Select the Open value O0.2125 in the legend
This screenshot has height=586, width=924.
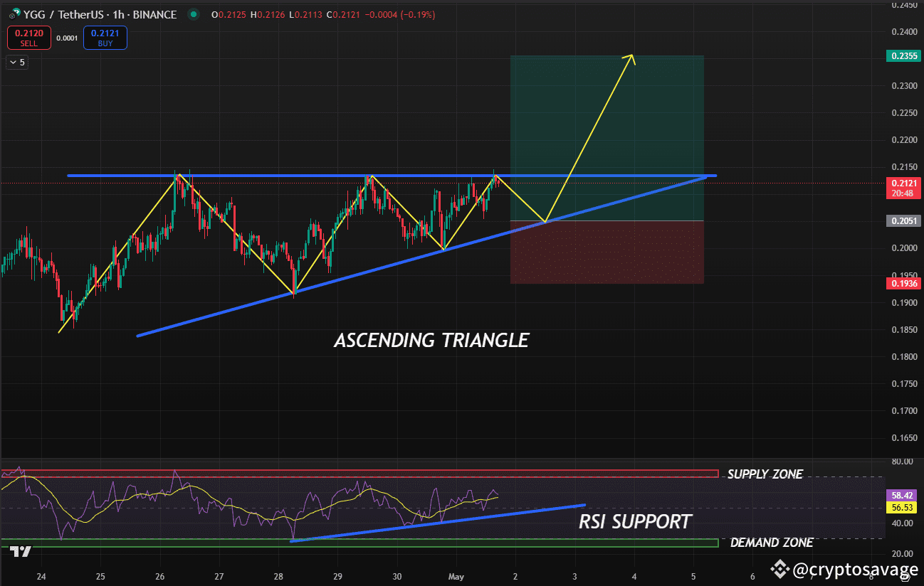click(x=230, y=15)
